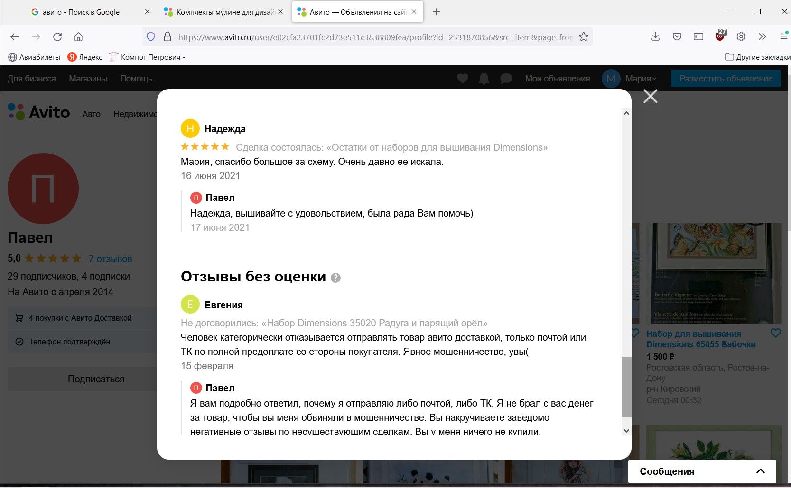The height and width of the screenshot is (488, 791).
Task: Open favorites heart icon in Avito header
Action: [463, 79]
